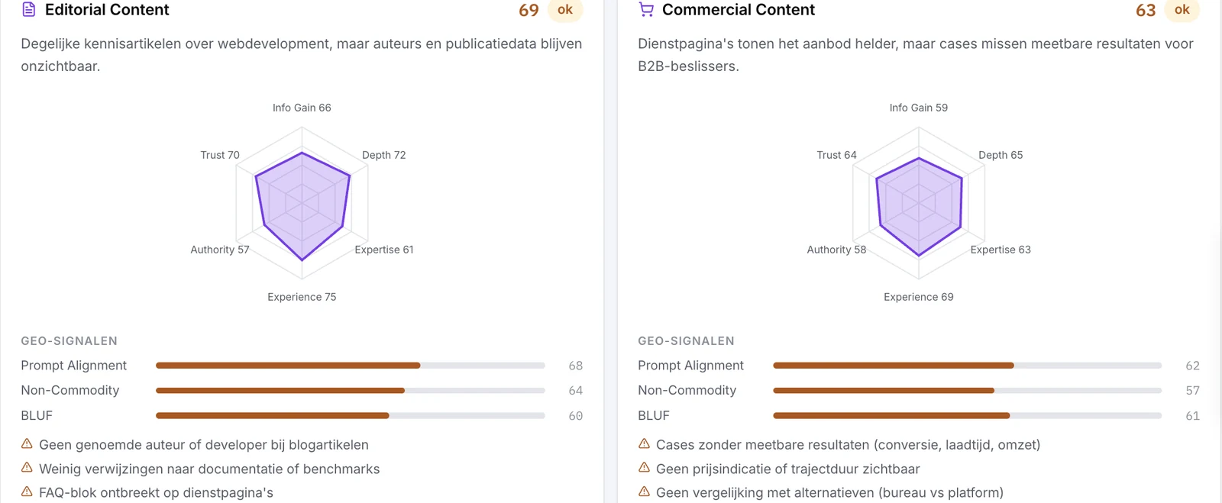Viewport: 1222px width, 503px height.
Task: Click the Editorial Content radar chart
Action: [x=302, y=203]
